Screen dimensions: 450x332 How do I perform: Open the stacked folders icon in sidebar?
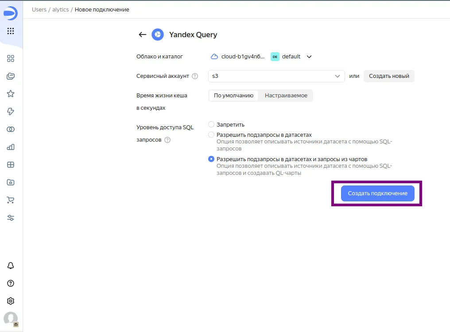click(11, 76)
